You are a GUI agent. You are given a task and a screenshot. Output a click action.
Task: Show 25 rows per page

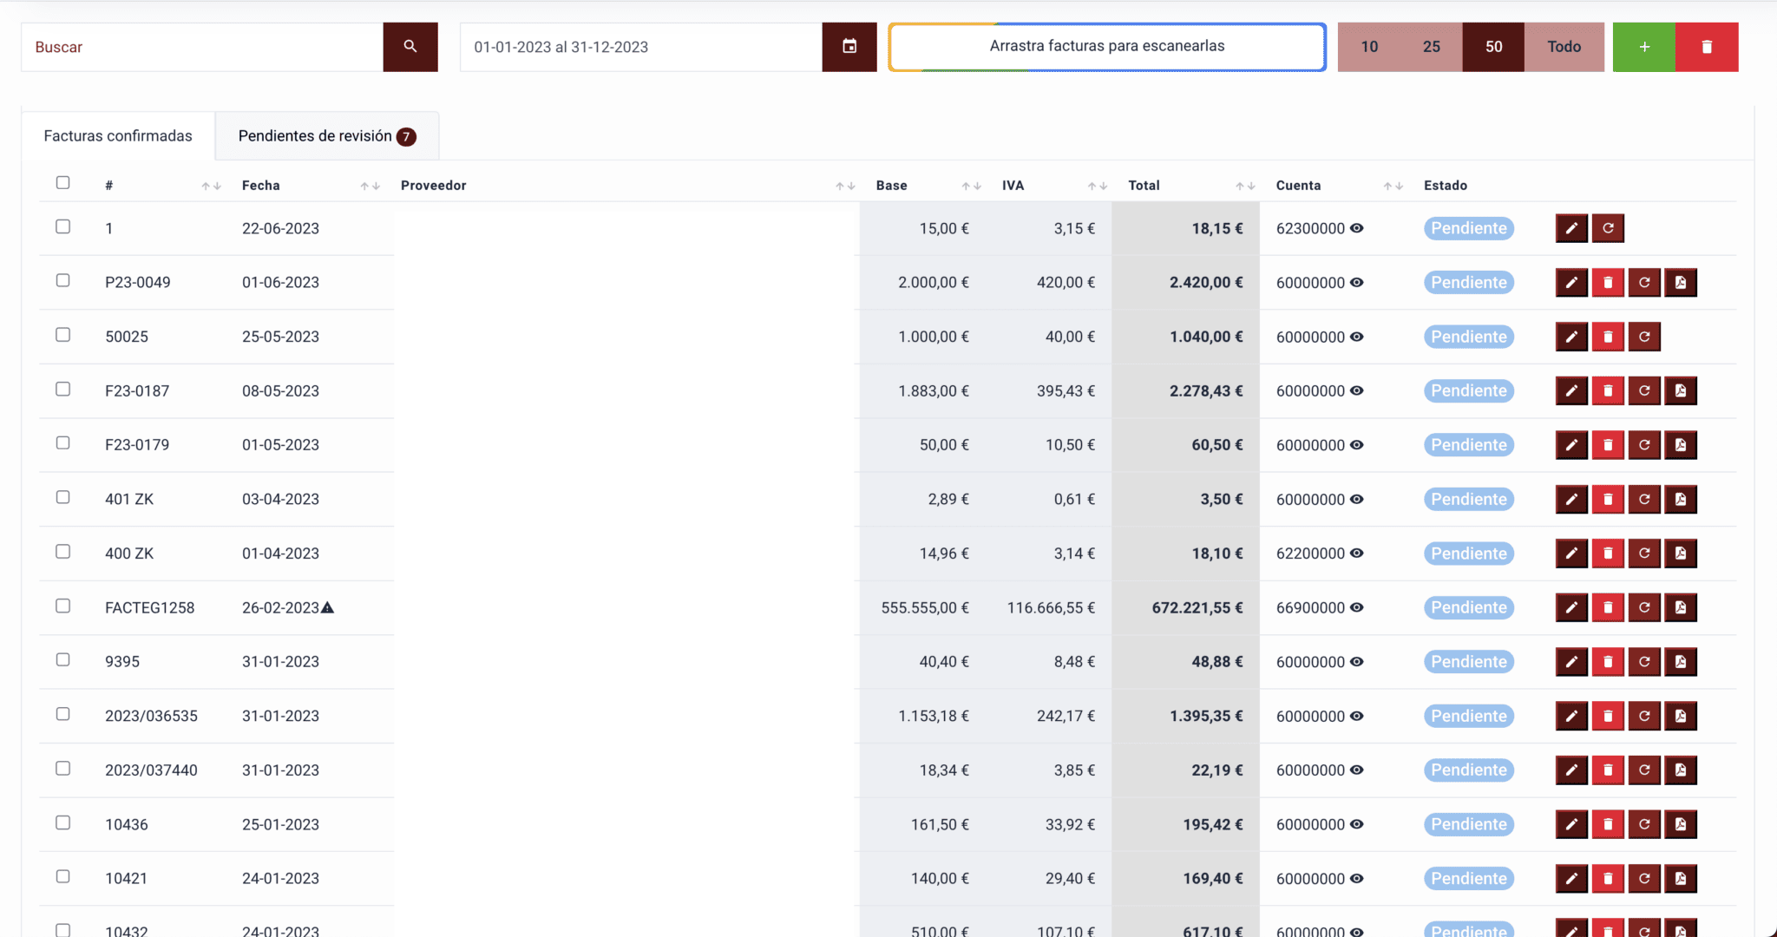(1431, 47)
